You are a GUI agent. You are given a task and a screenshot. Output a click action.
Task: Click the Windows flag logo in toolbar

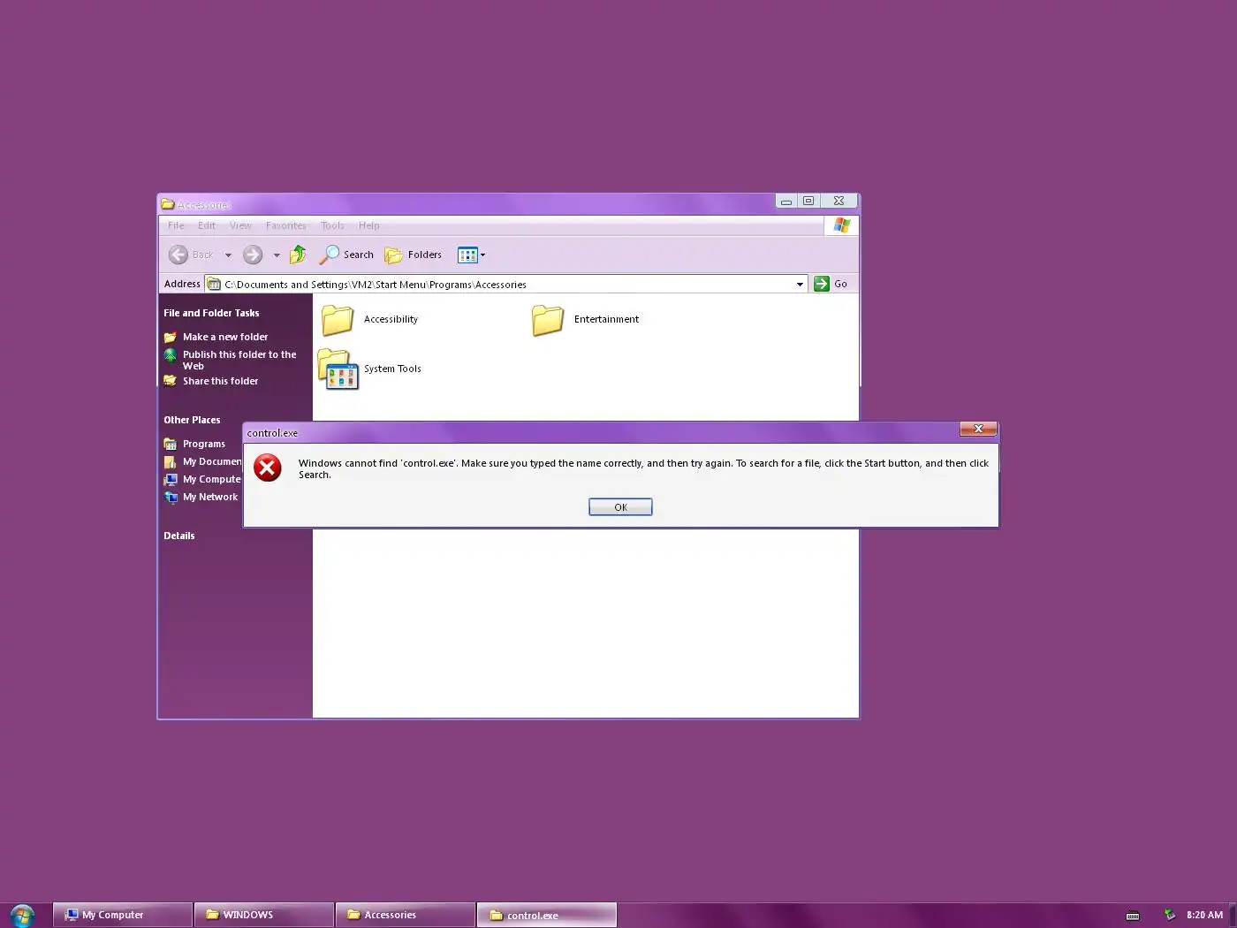(x=841, y=225)
